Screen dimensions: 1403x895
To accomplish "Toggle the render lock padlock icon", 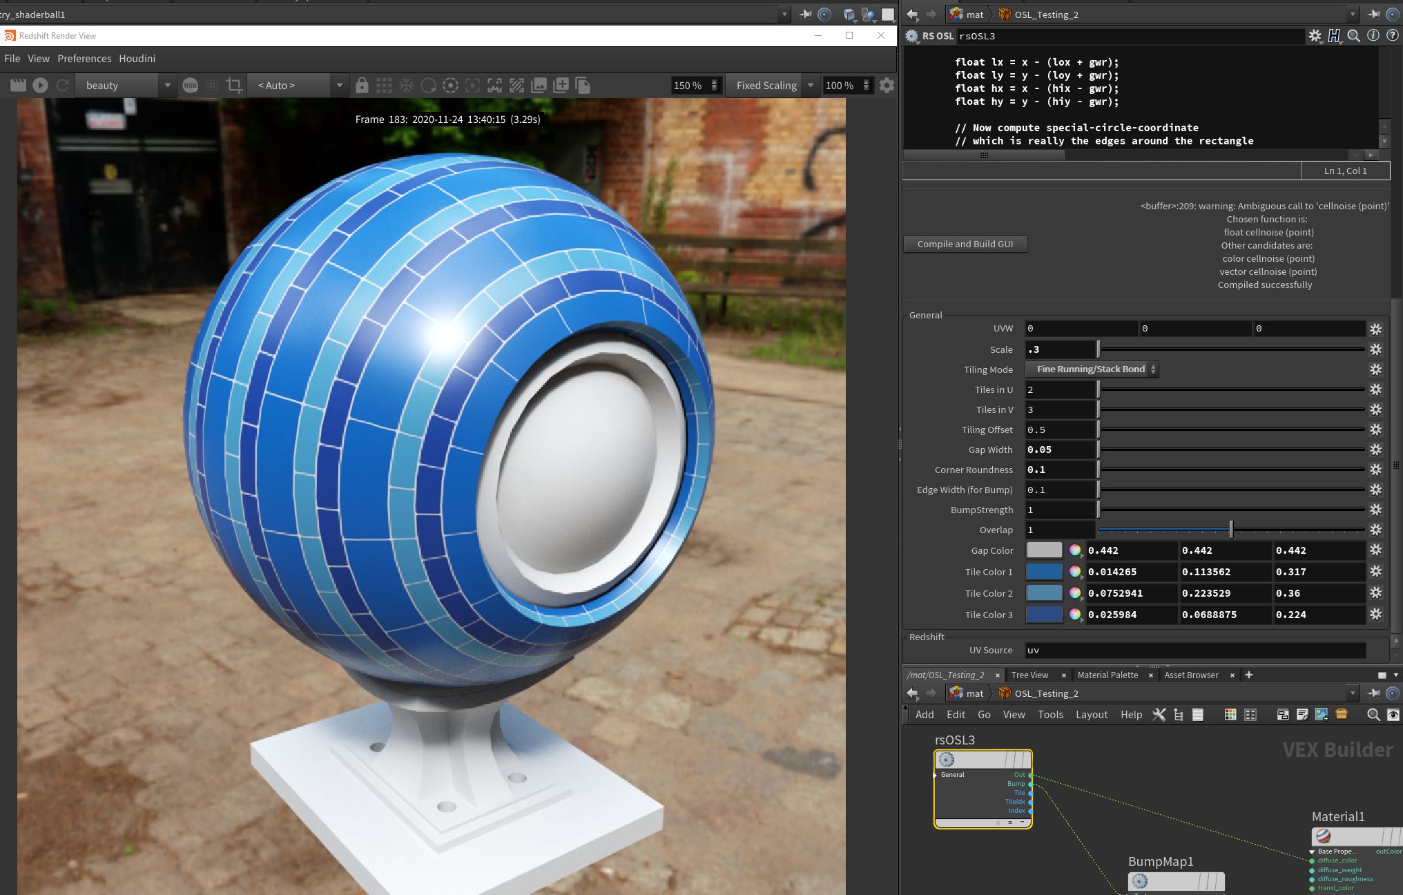I will click(362, 85).
